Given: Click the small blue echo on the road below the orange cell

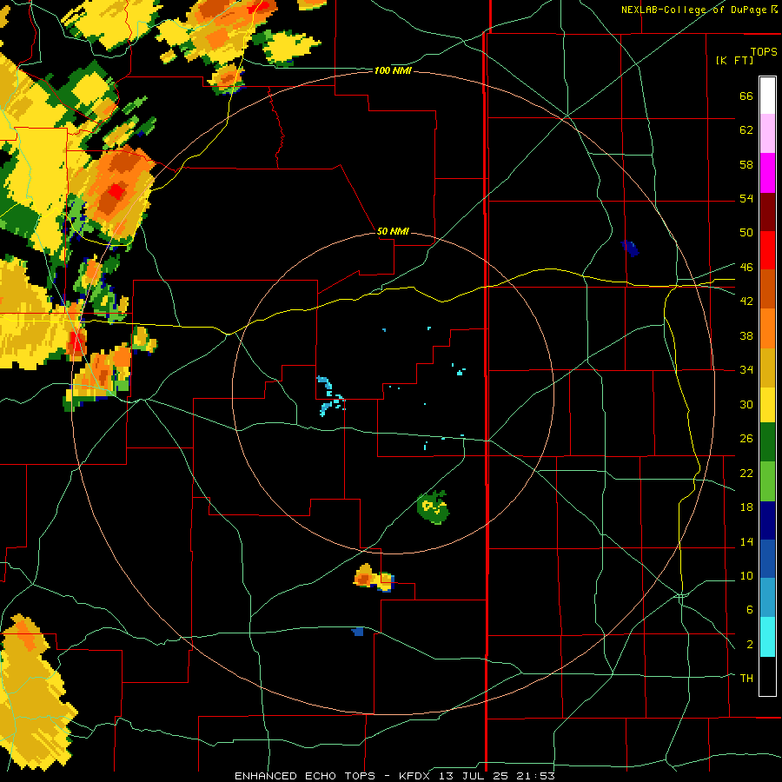Looking at the screenshot, I should click(x=358, y=632).
